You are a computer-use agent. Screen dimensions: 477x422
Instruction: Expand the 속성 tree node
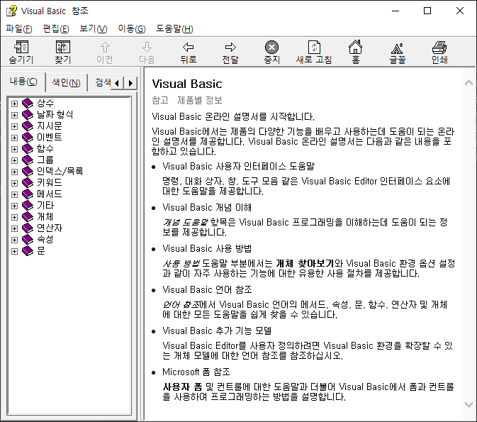[x=14, y=240]
